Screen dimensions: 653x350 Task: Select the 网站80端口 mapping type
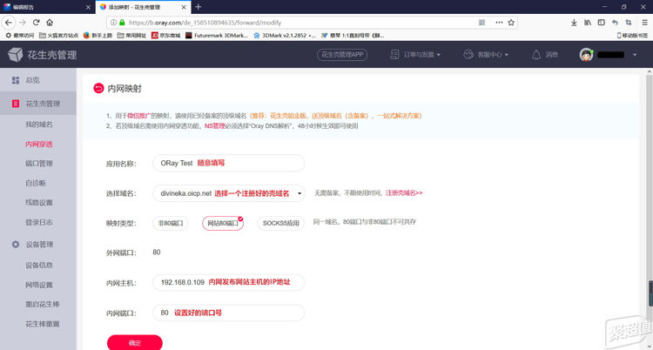coord(222,223)
